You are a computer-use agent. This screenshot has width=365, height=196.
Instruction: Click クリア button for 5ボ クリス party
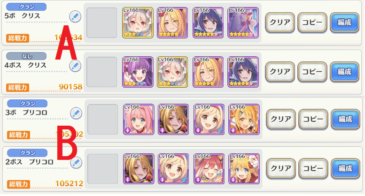(280, 23)
